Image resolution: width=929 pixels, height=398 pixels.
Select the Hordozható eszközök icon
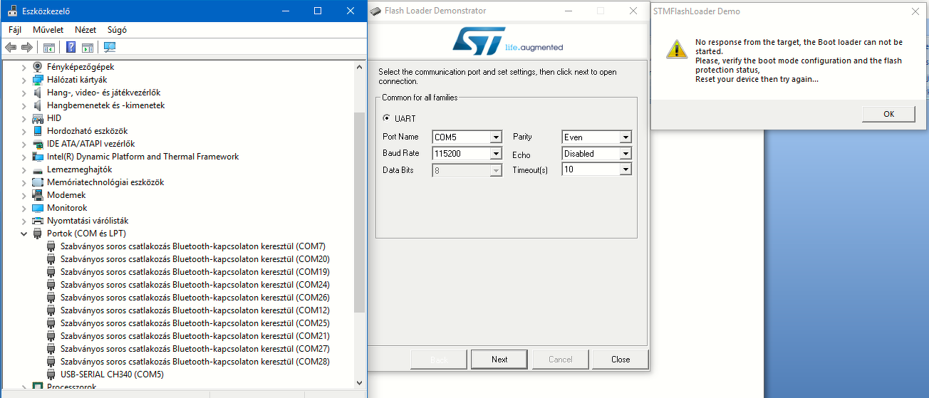[38, 131]
